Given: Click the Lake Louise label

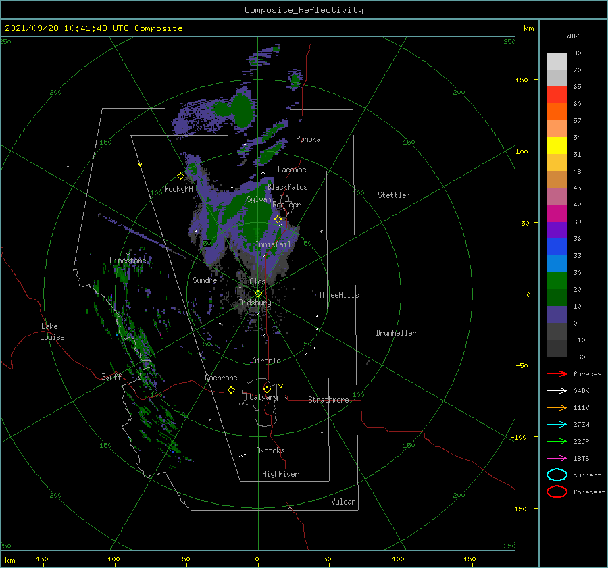Looking at the screenshot, I should tap(52, 332).
